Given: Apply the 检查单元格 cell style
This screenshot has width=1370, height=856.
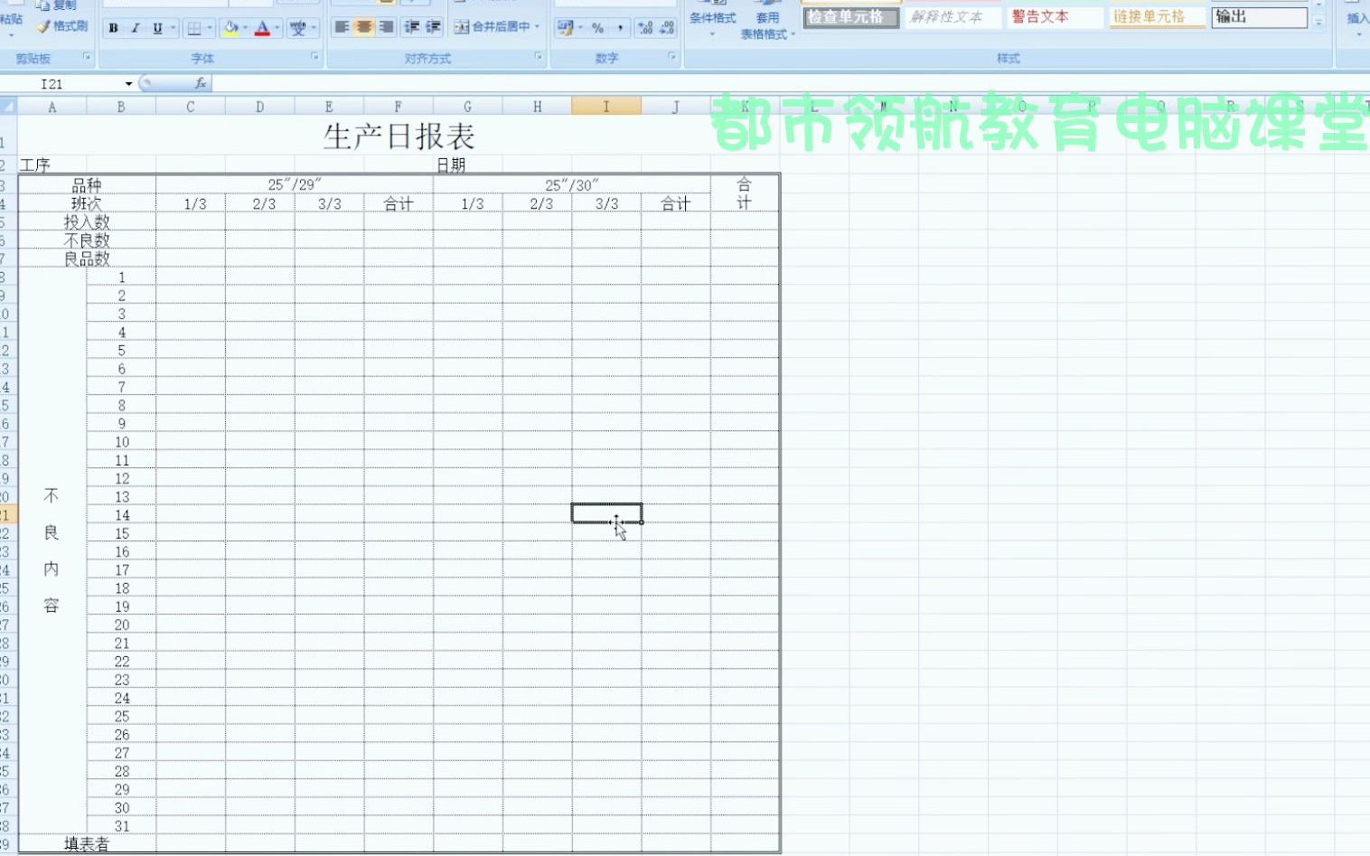Looking at the screenshot, I should coord(850,17).
